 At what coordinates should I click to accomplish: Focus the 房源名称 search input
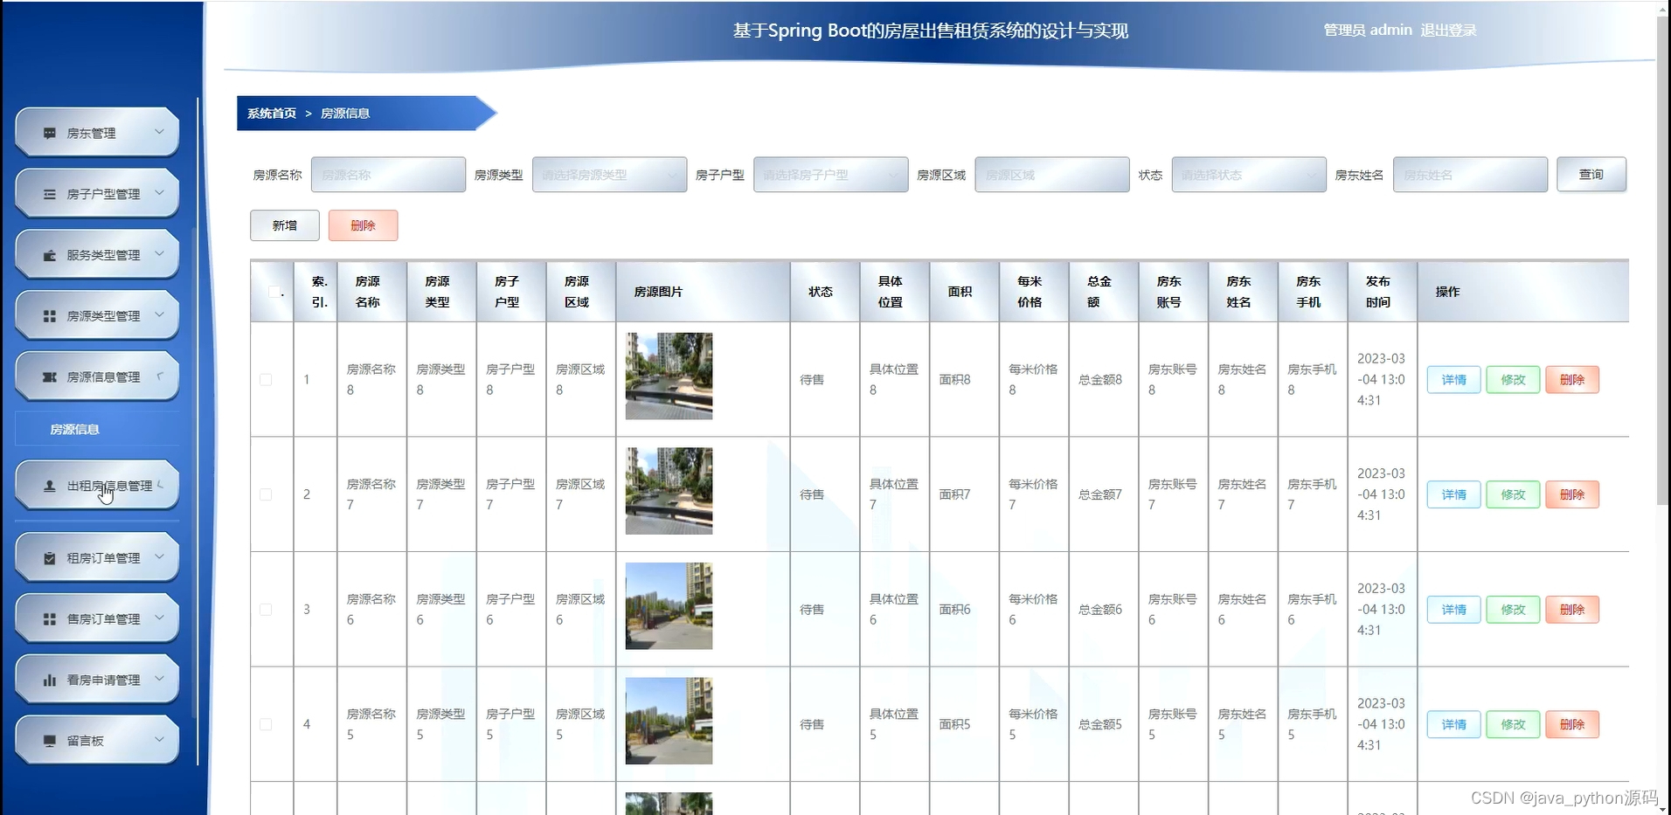[x=388, y=175]
